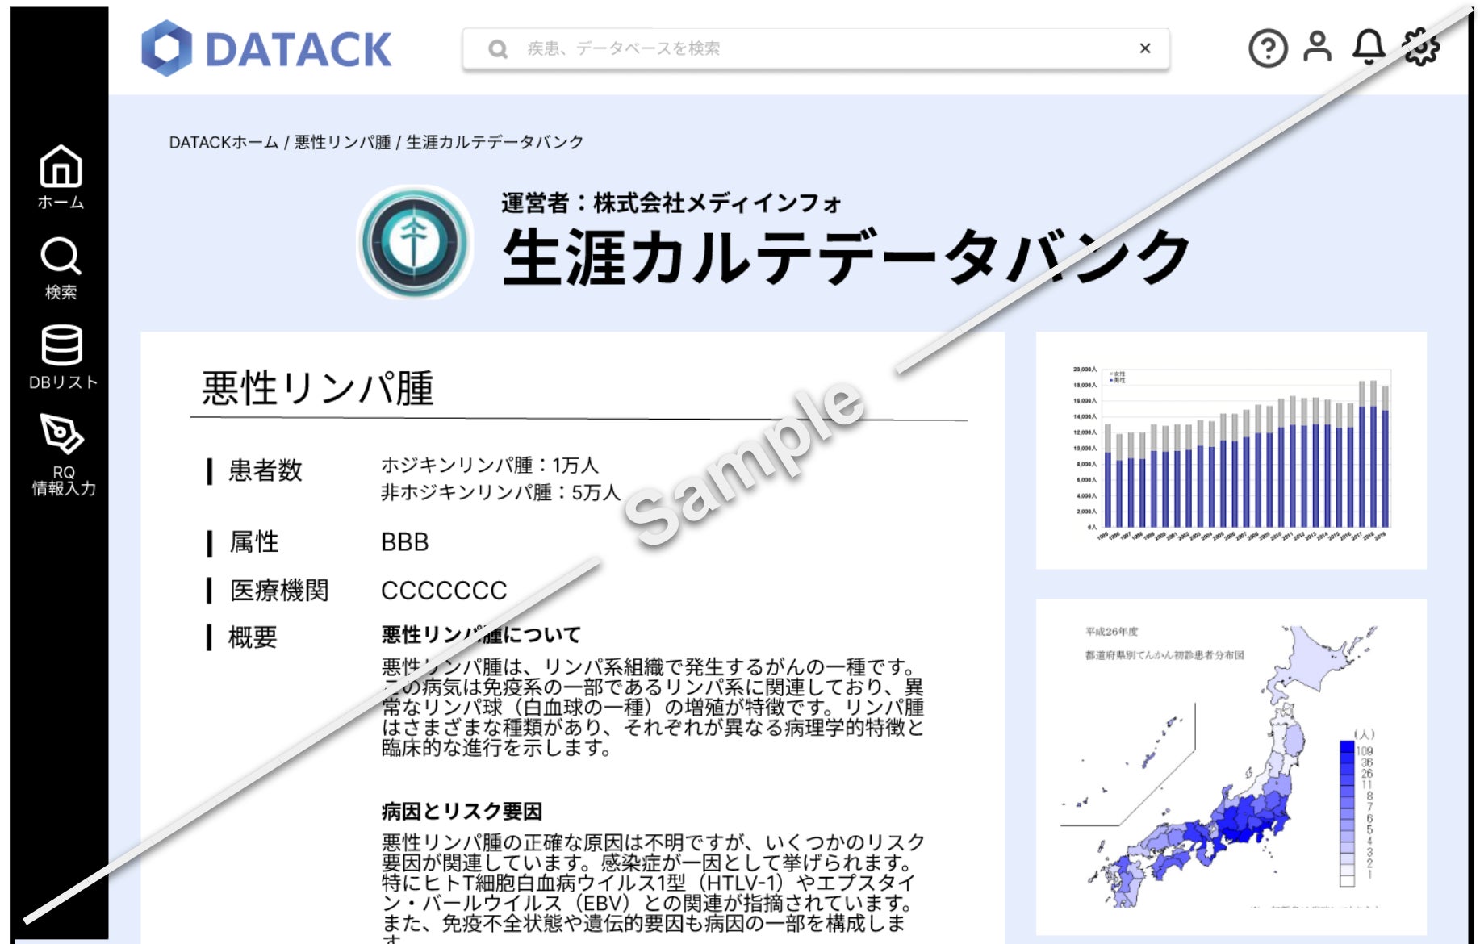Select the 検索 label in sidebar
Image resolution: width=1480 pixels, height=944 pixels.
coord(61,292)
